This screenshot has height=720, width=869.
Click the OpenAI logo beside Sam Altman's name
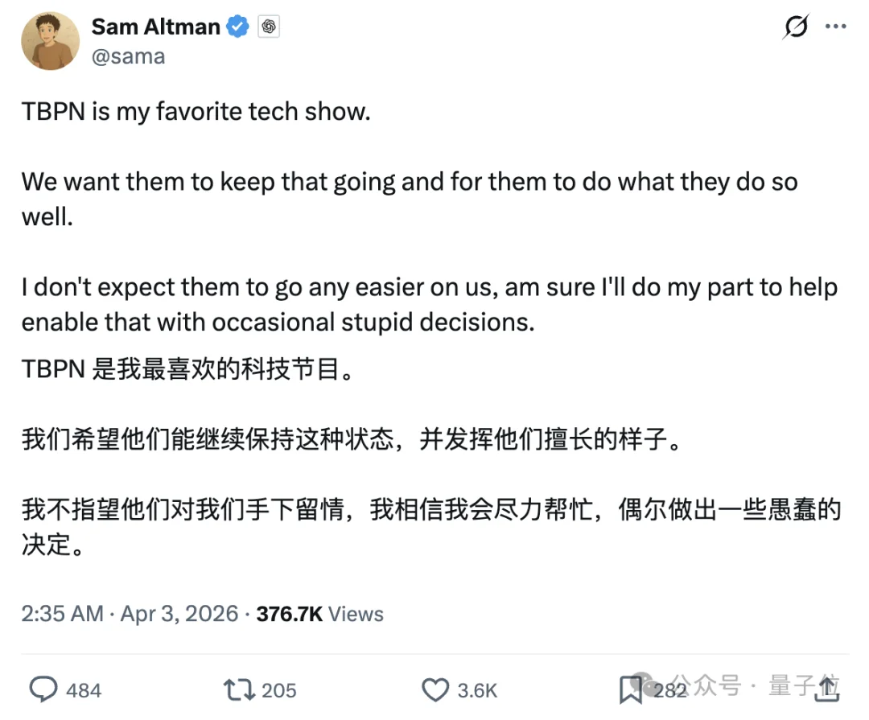(x=269, y=26)
